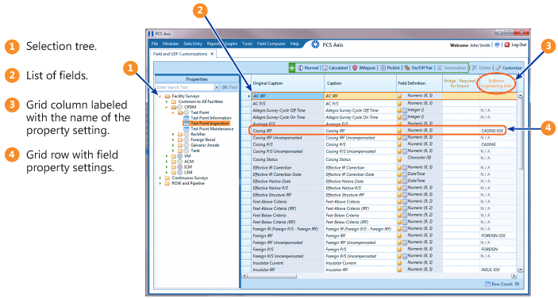Click the yellow field icon in Foreign P/S row
The height and width of the screenshot is (298, 558).
coord(399,250)
